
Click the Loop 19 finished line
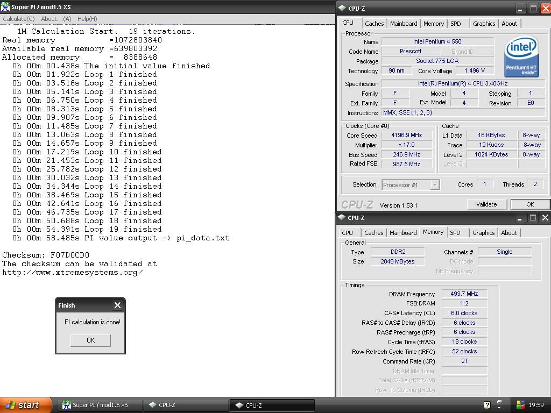coord(87,229)
